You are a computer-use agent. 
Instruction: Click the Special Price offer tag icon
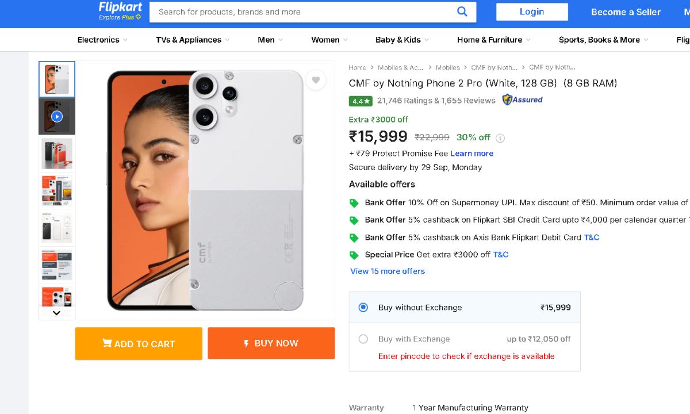(x=354, y=255)
